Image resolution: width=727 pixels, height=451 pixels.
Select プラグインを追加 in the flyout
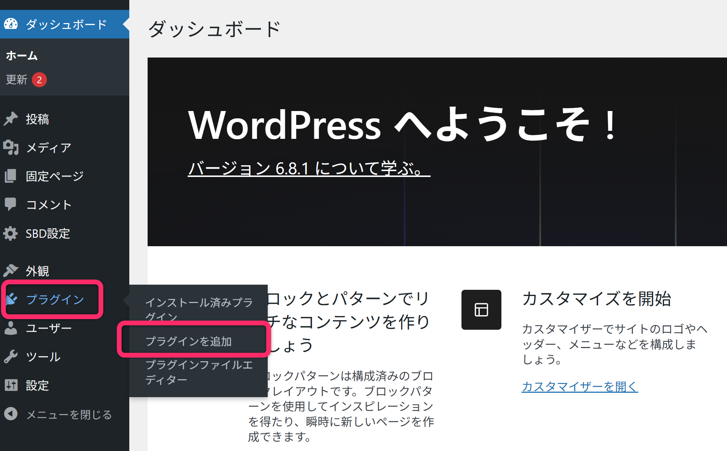point(189,341)
